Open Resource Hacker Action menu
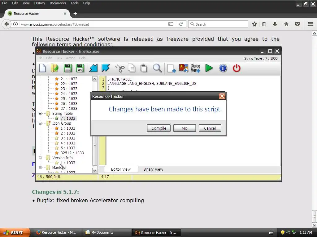The height and width of the screenshot is (237, 317). (71, 58)
